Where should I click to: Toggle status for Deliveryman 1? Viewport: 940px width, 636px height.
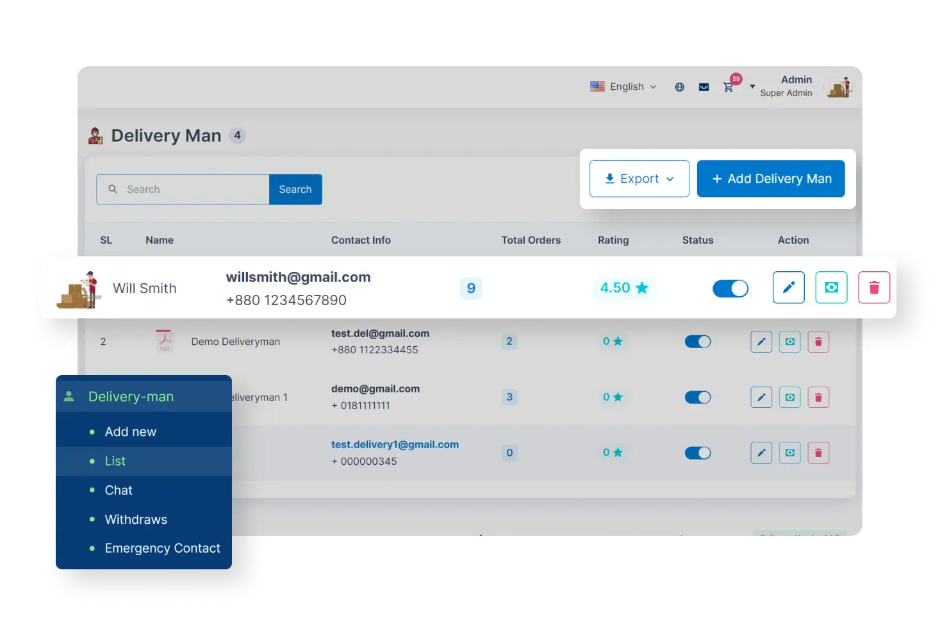coord(698,397)
